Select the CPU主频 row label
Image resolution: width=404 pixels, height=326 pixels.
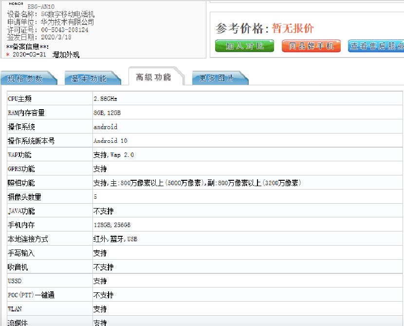pos(20,99)
